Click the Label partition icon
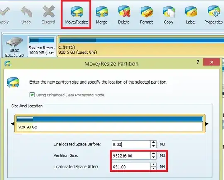The width and height of the screenshot is (224, 180). (x=191, y=12)
